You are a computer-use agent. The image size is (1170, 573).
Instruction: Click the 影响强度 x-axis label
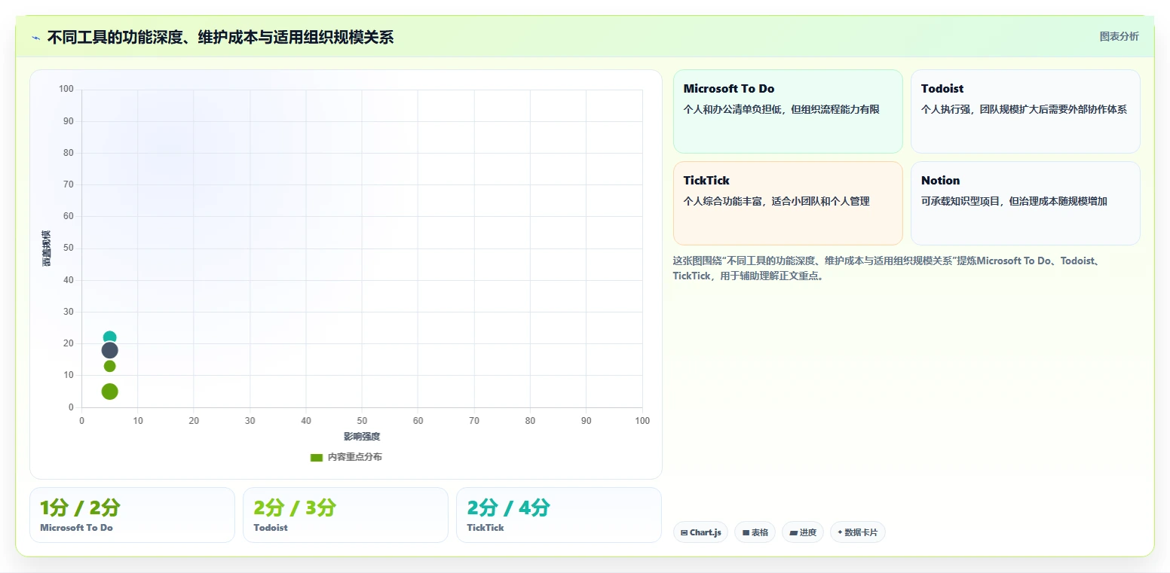[x=362, y=437]
